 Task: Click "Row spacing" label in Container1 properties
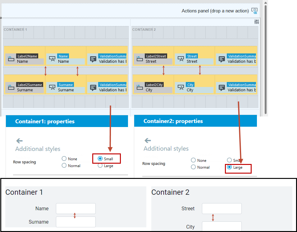coord(25,162)
